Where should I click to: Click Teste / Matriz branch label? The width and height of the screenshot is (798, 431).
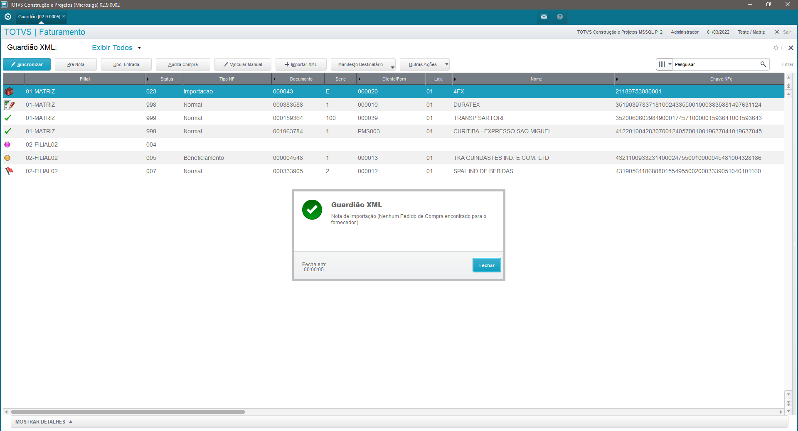point(751,32)
